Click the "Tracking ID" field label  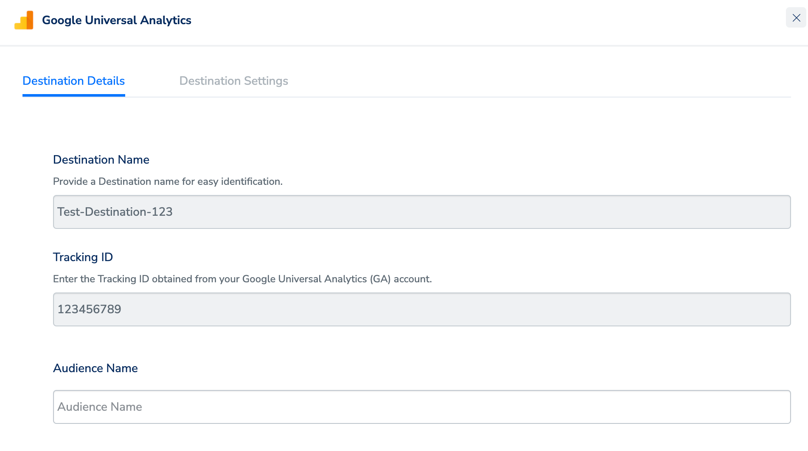tap(83, 257)
